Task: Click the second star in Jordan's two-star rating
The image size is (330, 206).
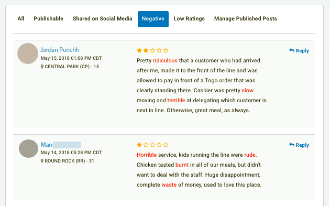Action: coord(146,50)
